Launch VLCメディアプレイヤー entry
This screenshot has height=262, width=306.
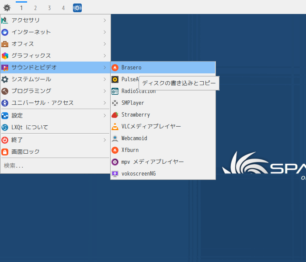(x=163, y=127)
